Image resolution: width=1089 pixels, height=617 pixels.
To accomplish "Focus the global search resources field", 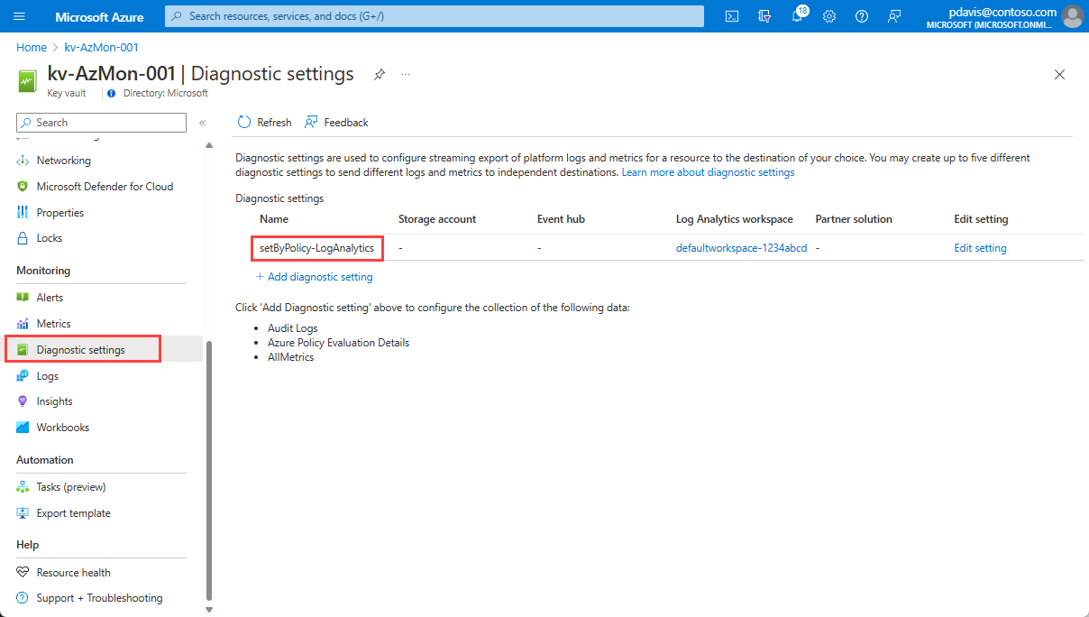I will (435, 16).
